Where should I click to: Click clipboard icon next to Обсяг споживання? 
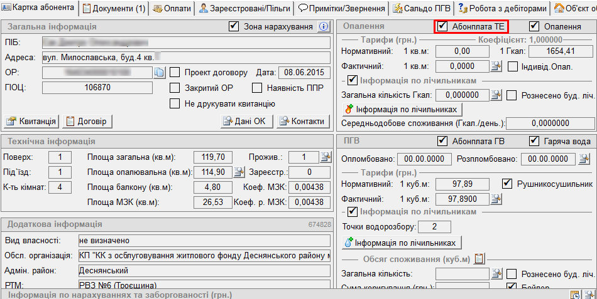tap(479, 258)
